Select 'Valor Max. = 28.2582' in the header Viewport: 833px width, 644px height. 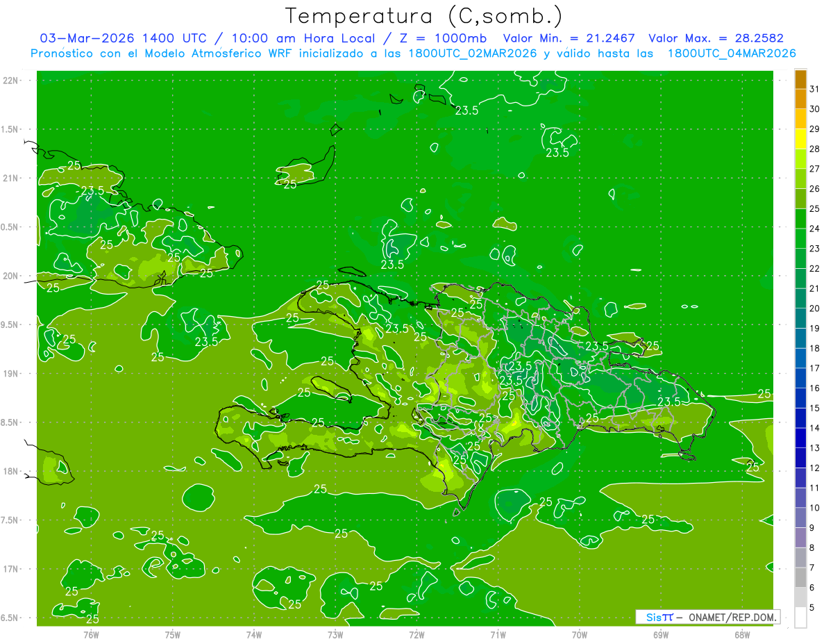[716, 38]
